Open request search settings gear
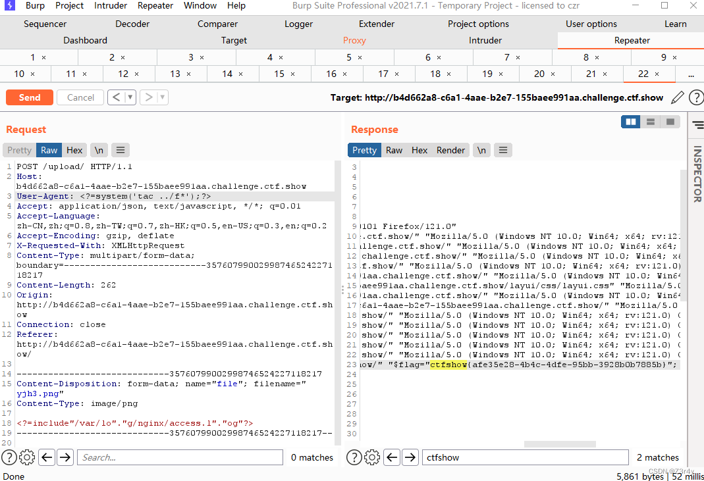This screenshot has height=481, width=704. click(x=27, y=457)
